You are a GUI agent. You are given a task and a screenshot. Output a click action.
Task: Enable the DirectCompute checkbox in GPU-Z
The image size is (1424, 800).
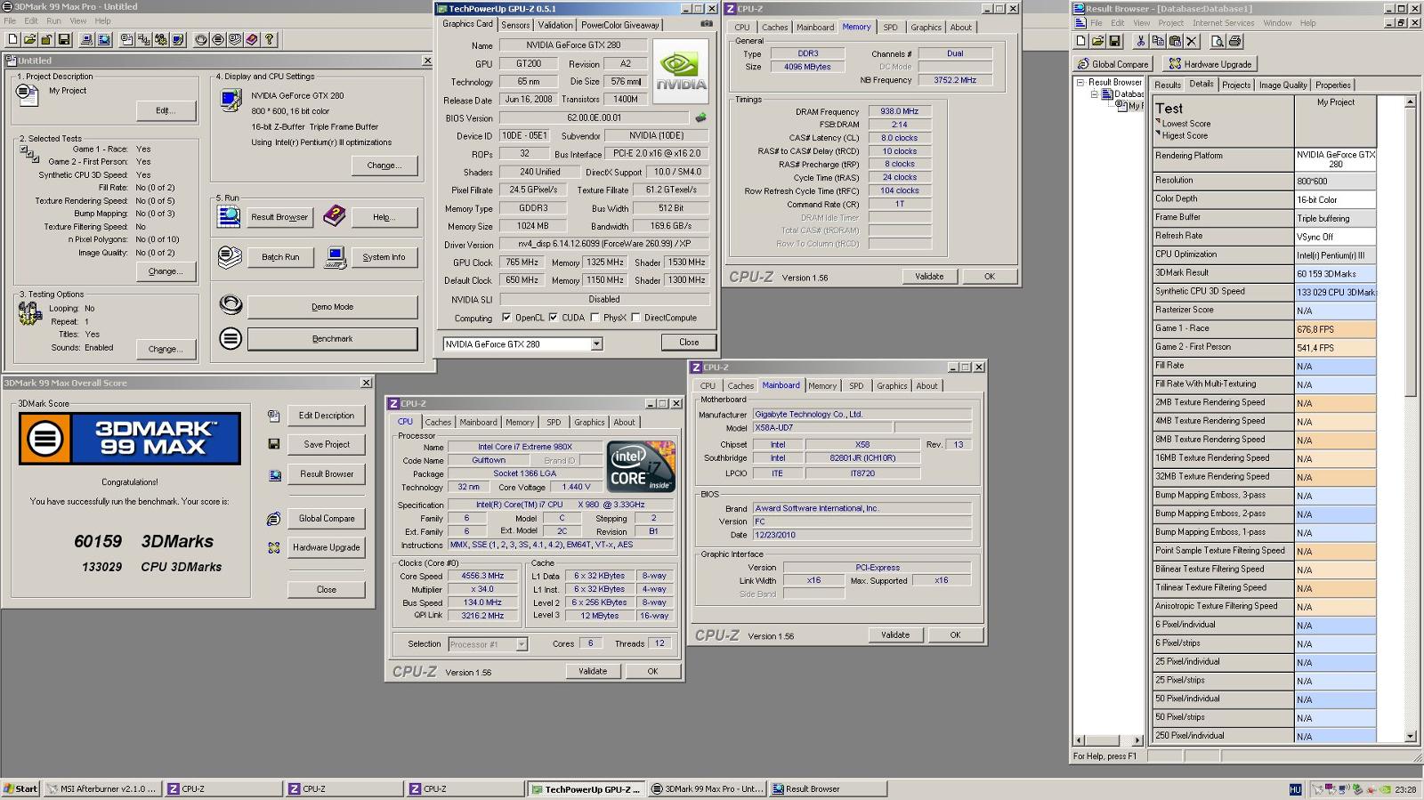635,318
